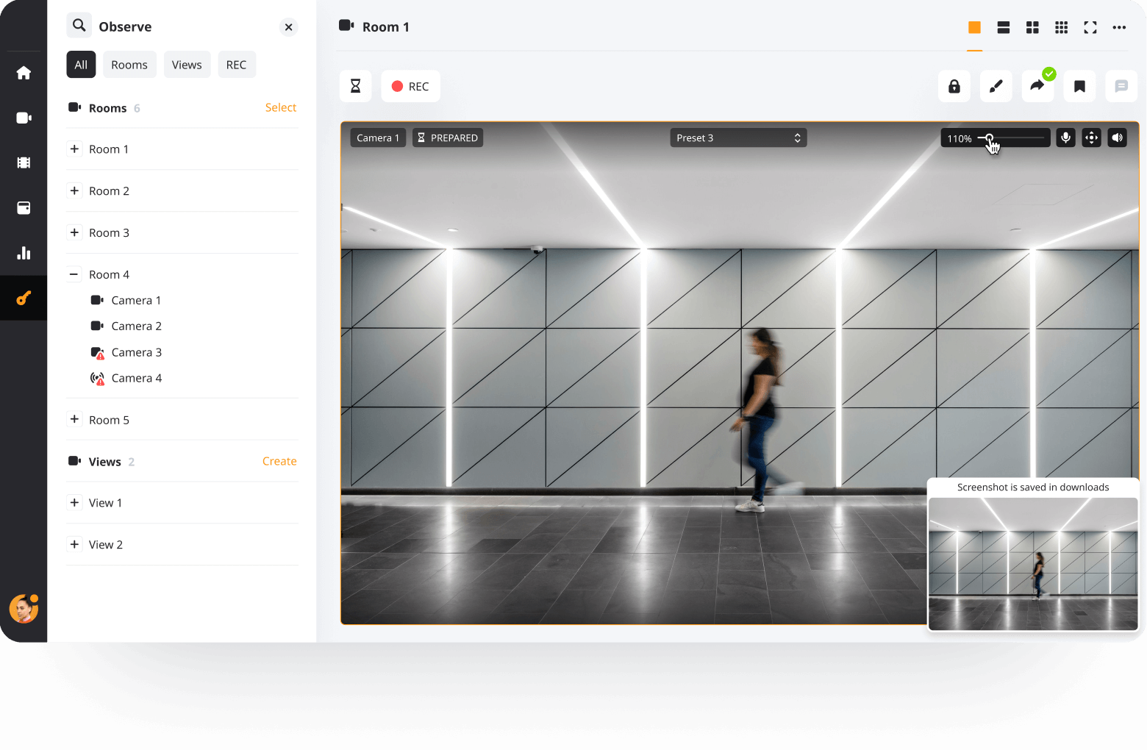Click the hourglass prepare button

[x=356, y=86]
